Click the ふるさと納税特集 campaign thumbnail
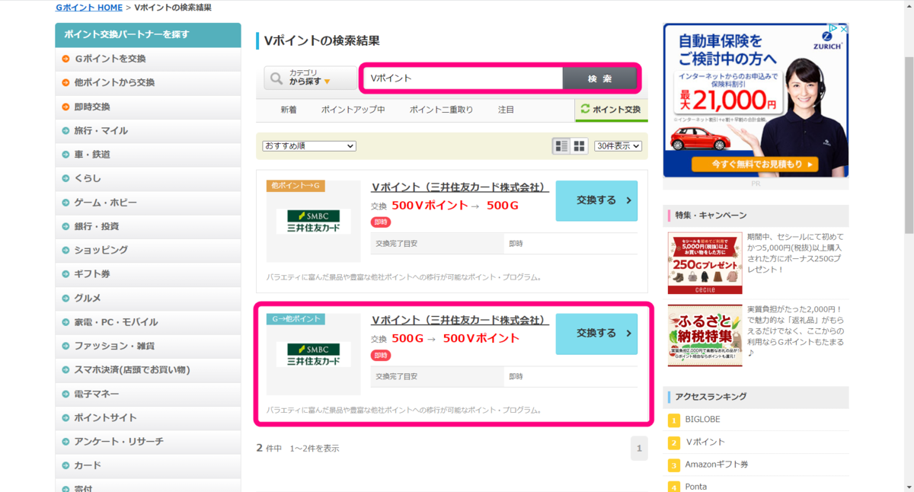 705,336
